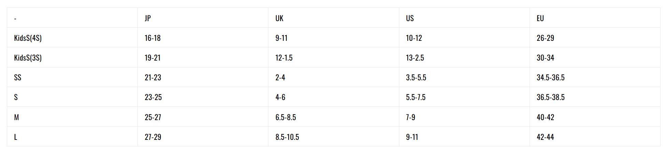Click the JP value 16-18
This screenshot has width=667, height=163.
tap(152, 38)
